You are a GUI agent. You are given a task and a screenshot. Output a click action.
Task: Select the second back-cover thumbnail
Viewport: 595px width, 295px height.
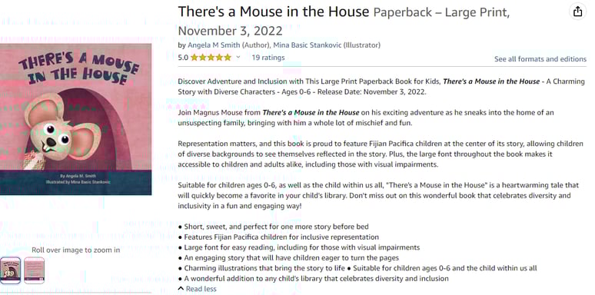pyautogui.click(x=34, y=270)
